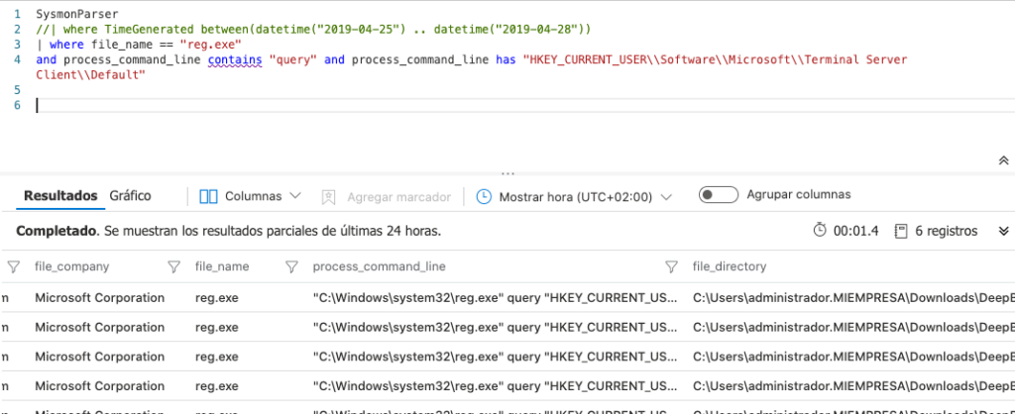1015x414 pixels.
Task: Click the 6 registros records icon
Action: point(900,231)
